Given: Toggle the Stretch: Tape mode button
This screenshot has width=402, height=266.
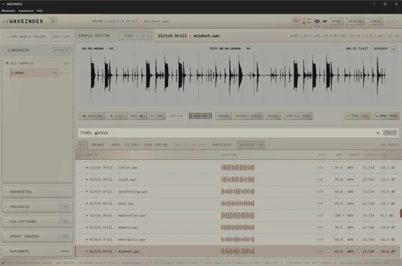Looking at the screenshot, I should click(x=298, y=116).
